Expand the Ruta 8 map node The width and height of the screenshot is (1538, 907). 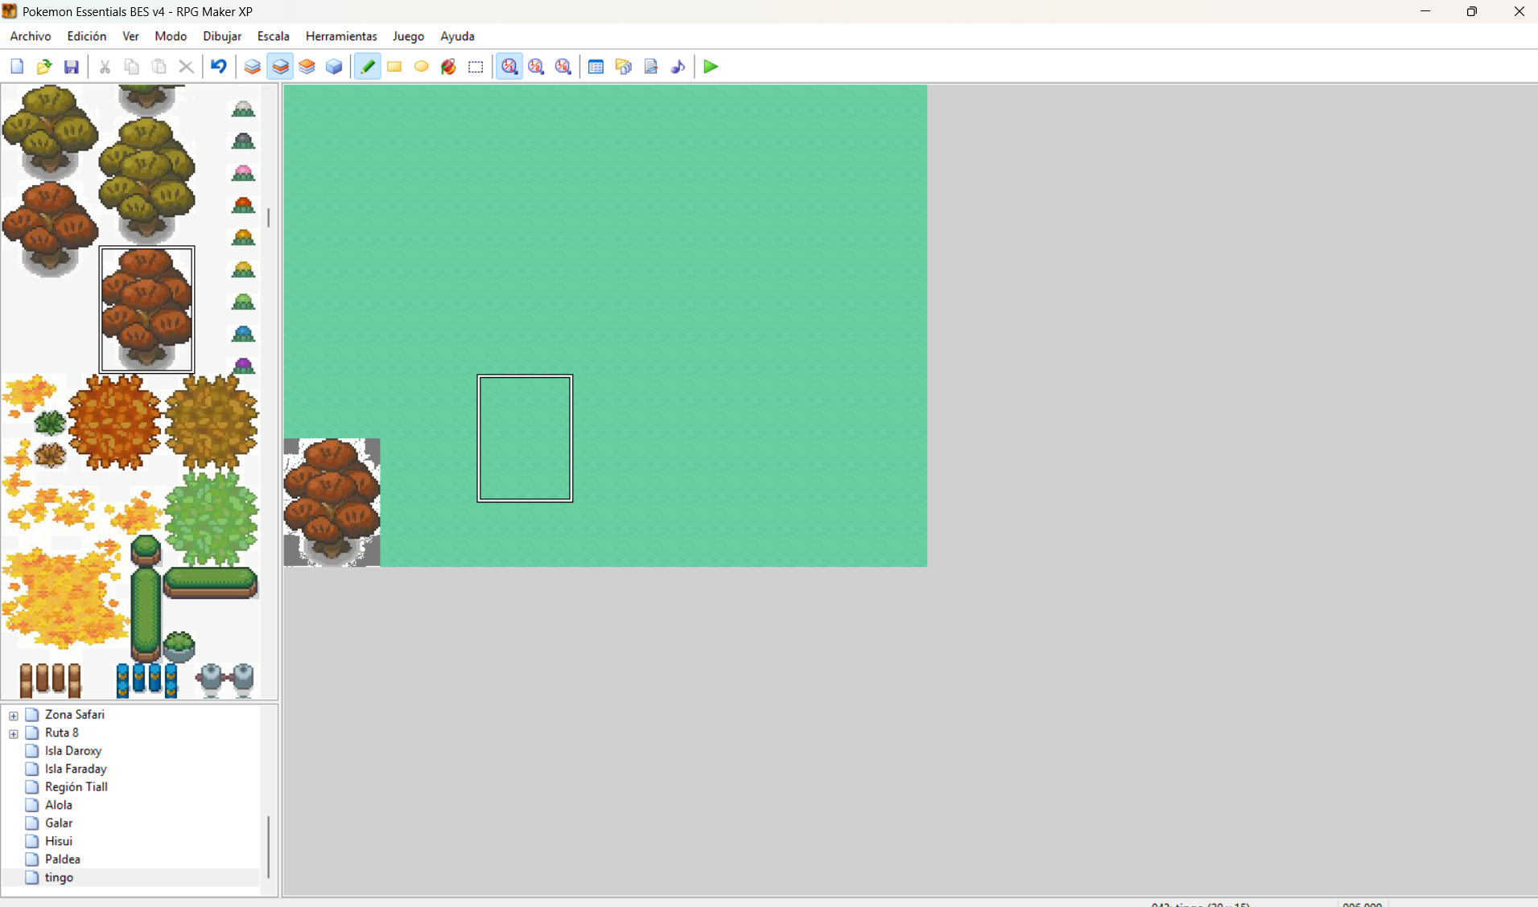pos(14,733)
